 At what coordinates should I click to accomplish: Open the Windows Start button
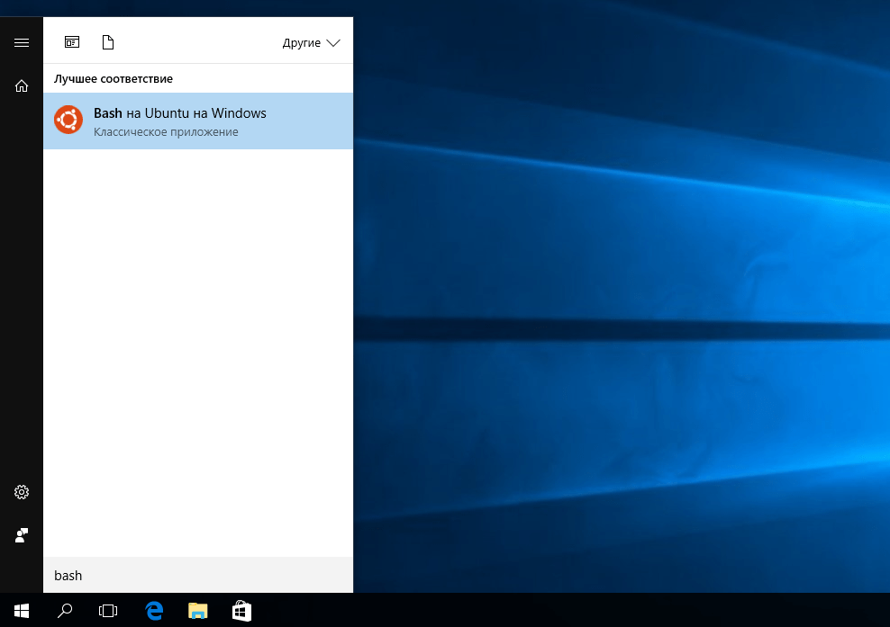[x=22, y=611]
